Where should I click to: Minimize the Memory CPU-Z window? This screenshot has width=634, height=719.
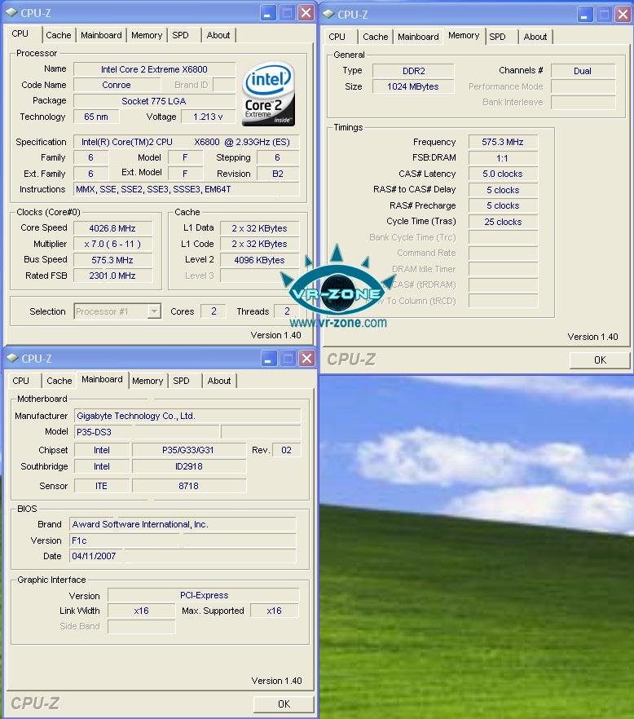click(x=584, y=14)
